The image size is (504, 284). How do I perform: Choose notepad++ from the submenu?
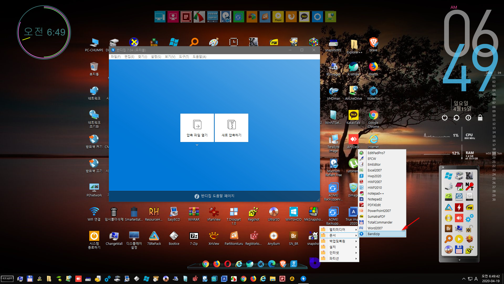(382, 193)
